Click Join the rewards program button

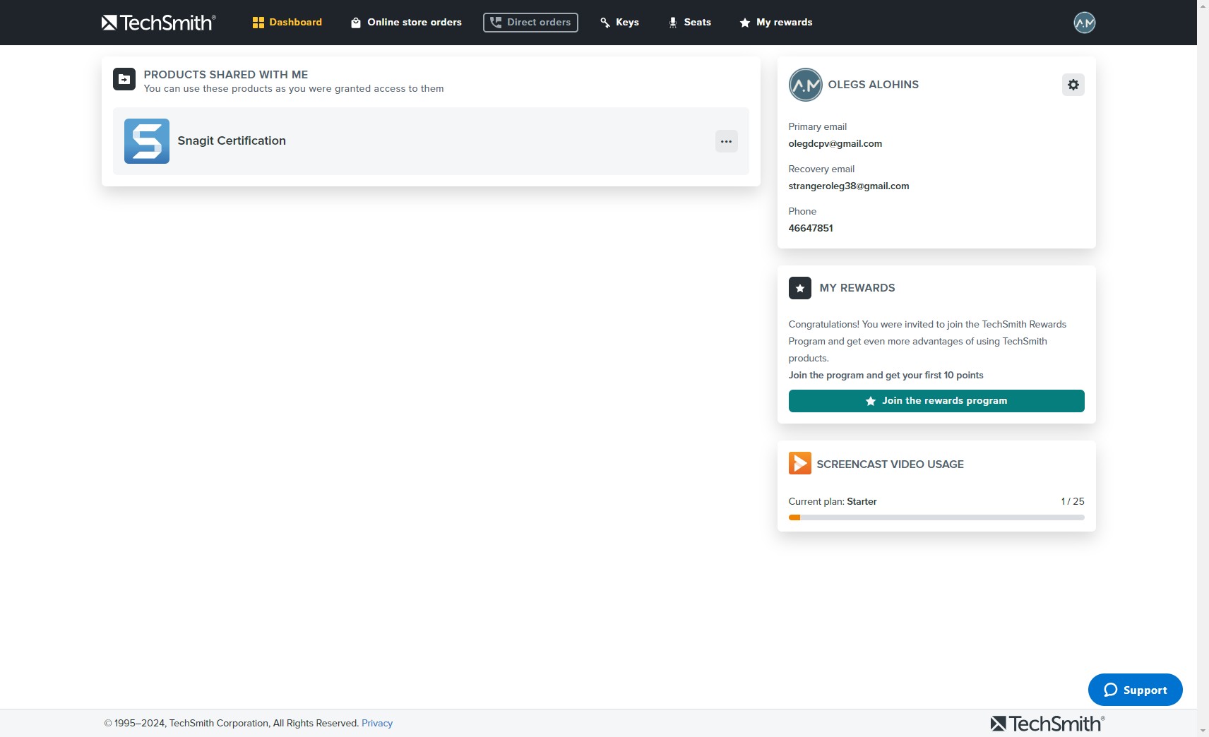[936, 401]
